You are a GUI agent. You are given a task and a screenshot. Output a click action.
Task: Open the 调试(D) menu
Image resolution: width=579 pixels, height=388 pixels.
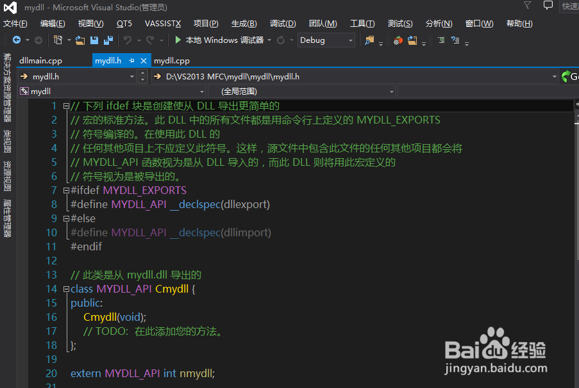pyautogui.click(x=283, y=24)
